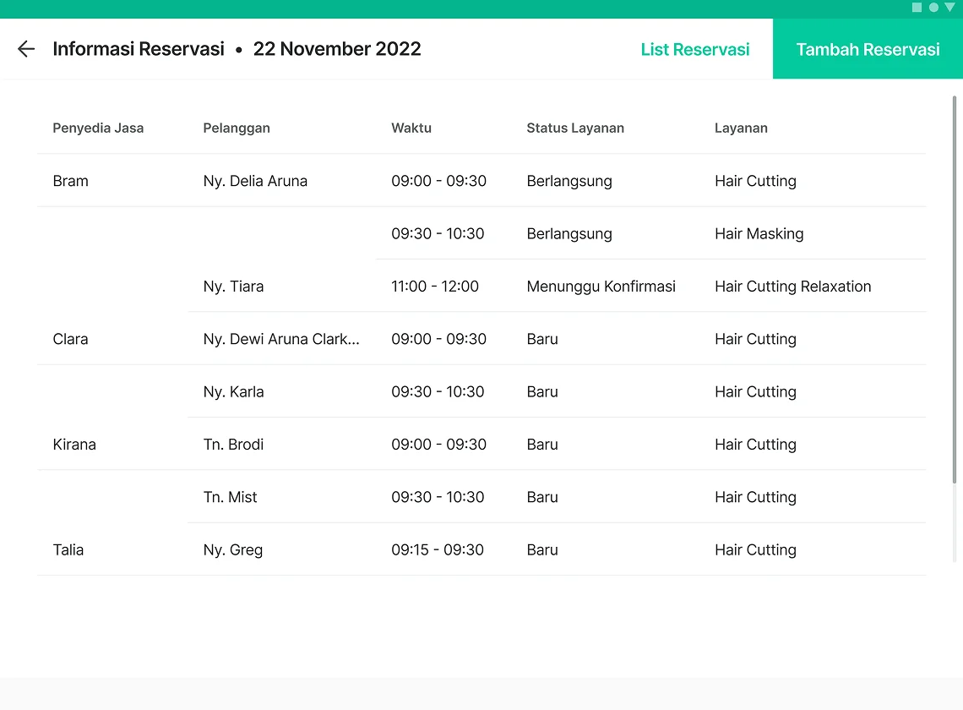Image resolution: width=963 pixels, height=710 pixels.
Task: Open Tn. Mist's reservation row
Action: click(557, 497)
